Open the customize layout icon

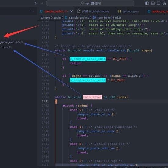click(164, 3)
